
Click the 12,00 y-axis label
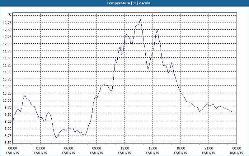pyautogui.click(x=7, y=44)
